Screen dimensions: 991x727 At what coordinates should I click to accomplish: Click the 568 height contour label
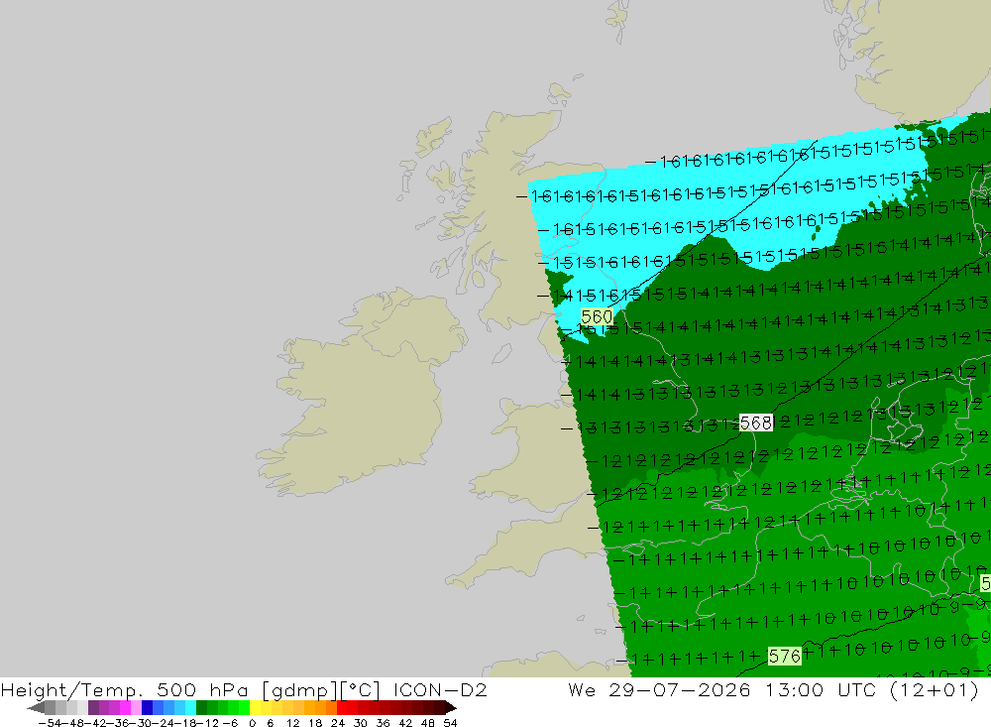756,423
